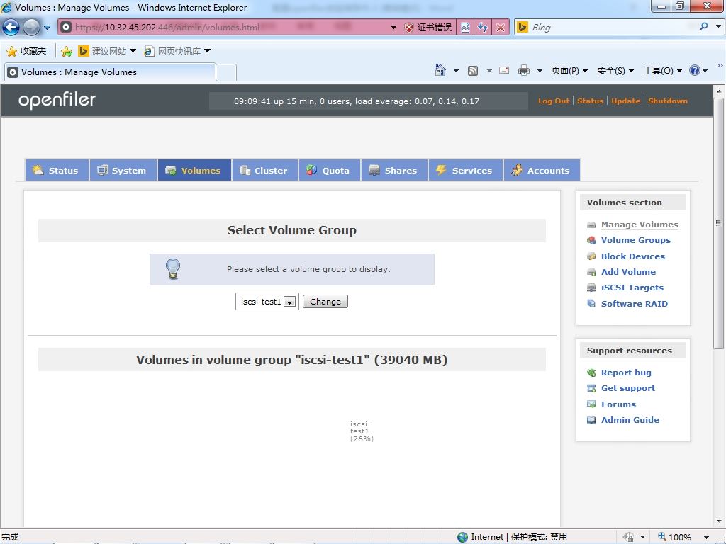Click the Bing search input box
The width and height of the screenshot is (726, 544).
[612, 28]
